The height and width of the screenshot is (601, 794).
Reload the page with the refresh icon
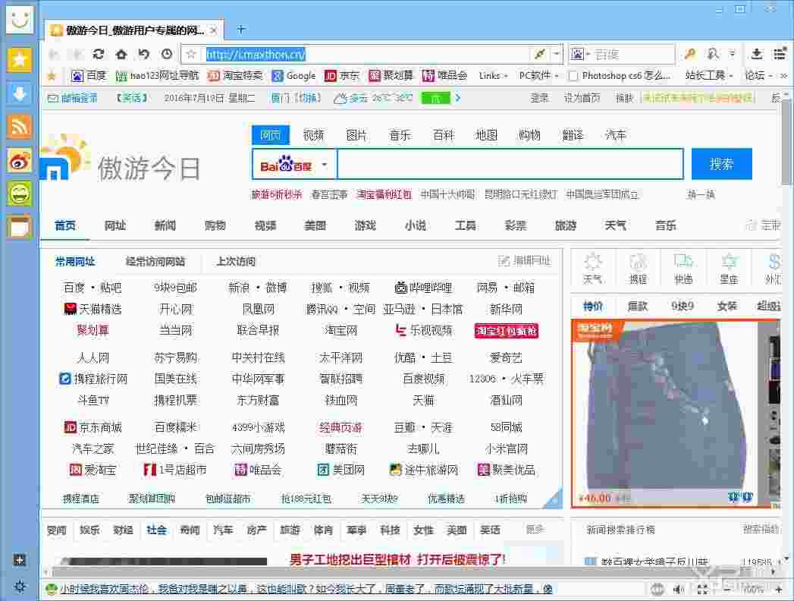tap(99, 54)
